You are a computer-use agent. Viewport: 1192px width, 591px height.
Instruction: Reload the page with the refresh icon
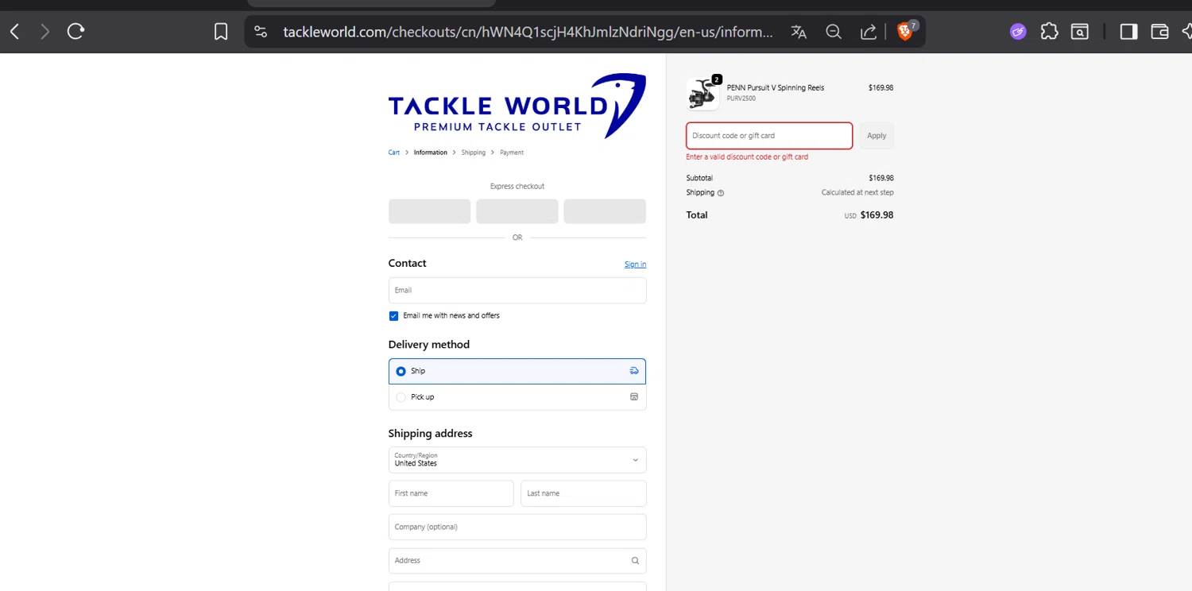coord(75,32)
